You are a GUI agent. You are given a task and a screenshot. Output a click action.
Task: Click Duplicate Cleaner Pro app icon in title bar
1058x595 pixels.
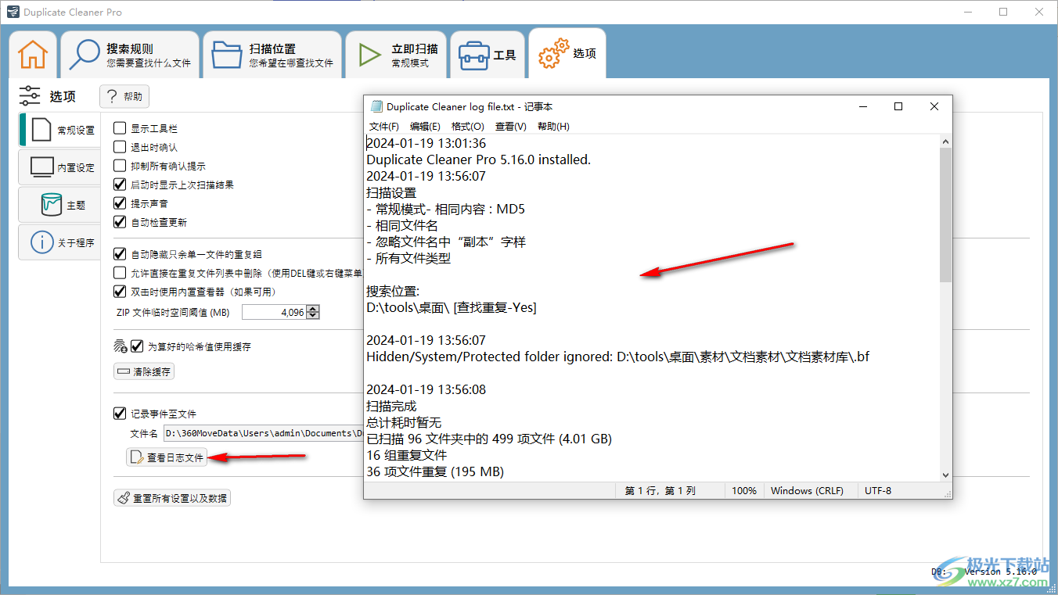tap(12, 12)
